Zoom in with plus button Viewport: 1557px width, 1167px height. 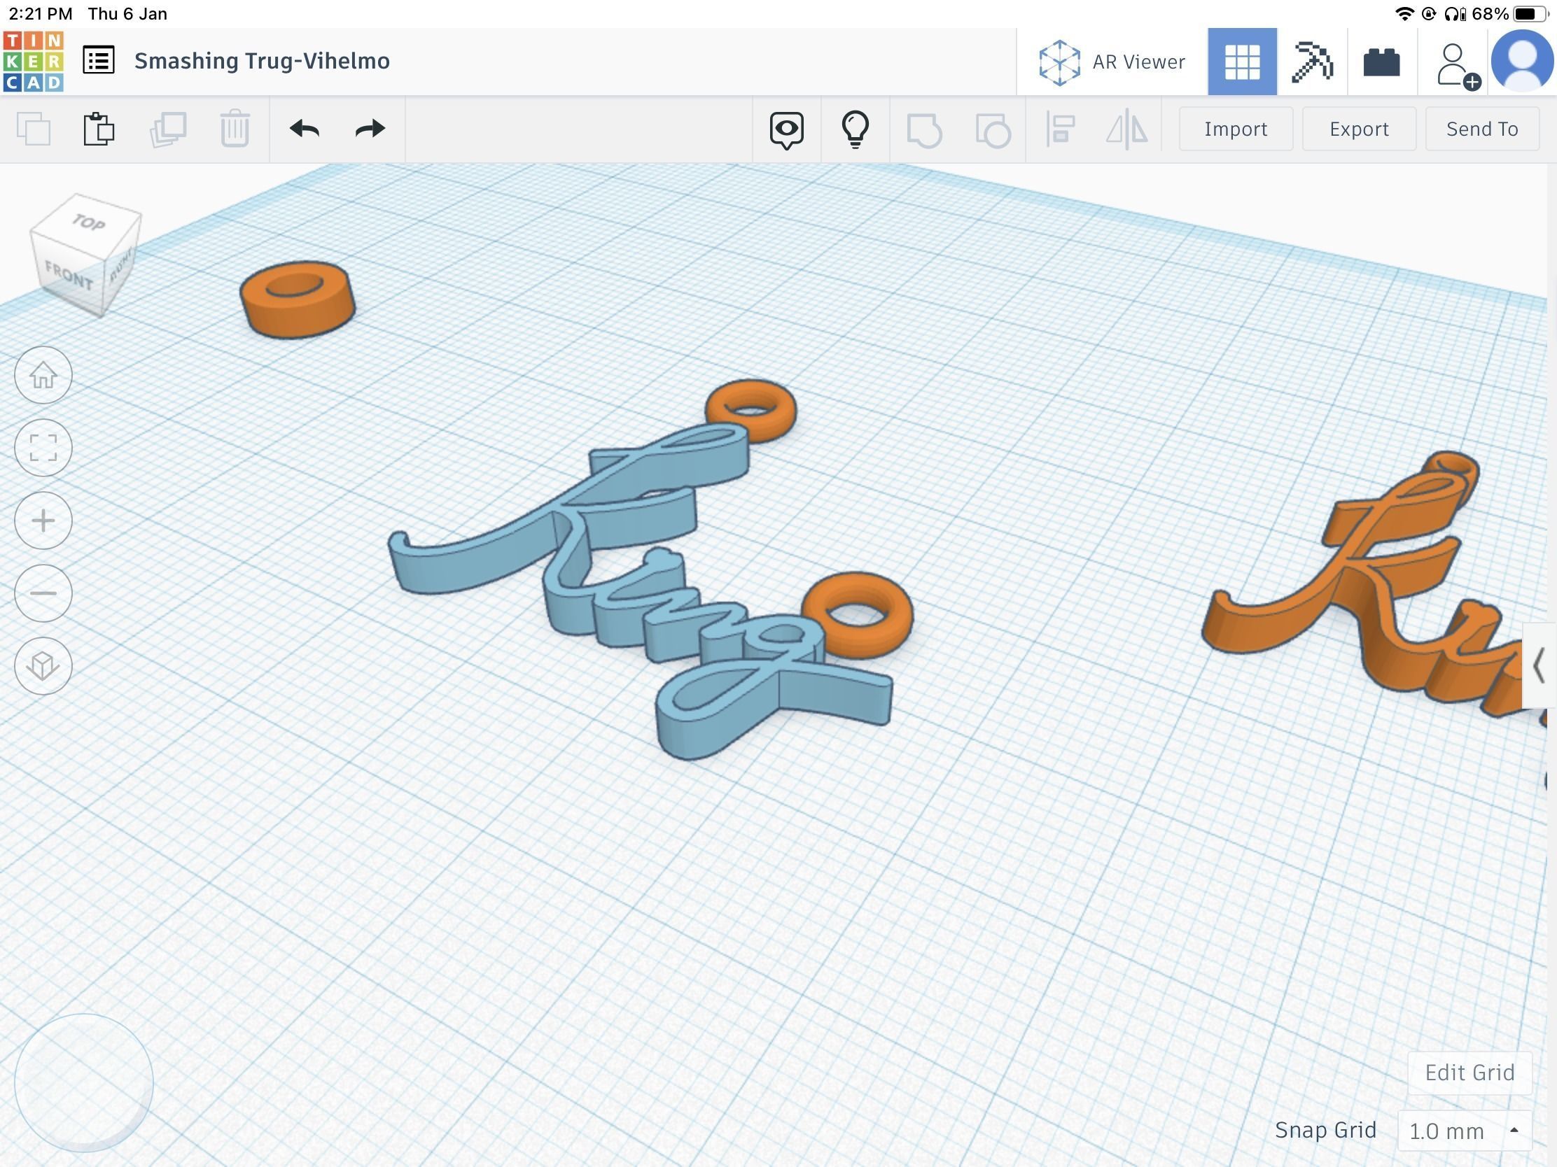[x=43, y=521]
